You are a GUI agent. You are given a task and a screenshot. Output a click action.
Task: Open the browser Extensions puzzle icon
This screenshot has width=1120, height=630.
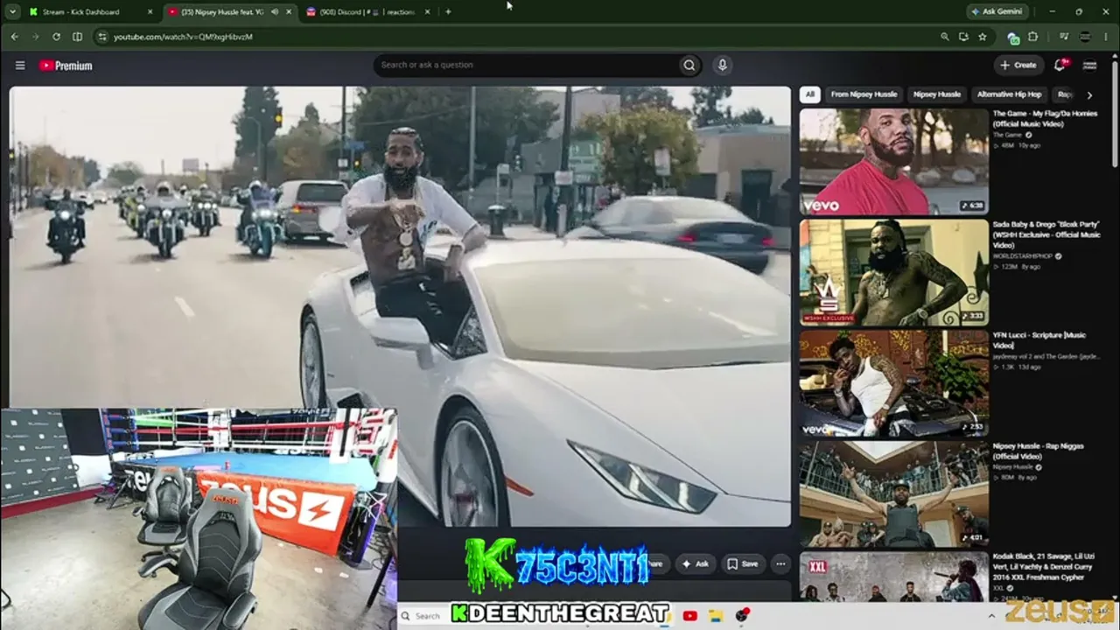click(1032, 37)
